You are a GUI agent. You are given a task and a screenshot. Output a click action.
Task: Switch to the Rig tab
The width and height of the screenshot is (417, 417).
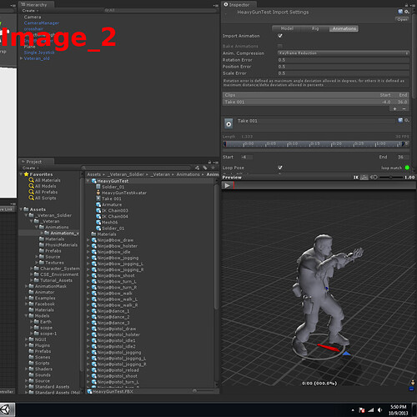(315, 28)
